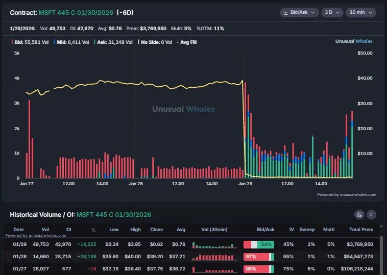Toggle the Mid volume legend series
Viewport: 387px width, 275px height.
[71, 42]
